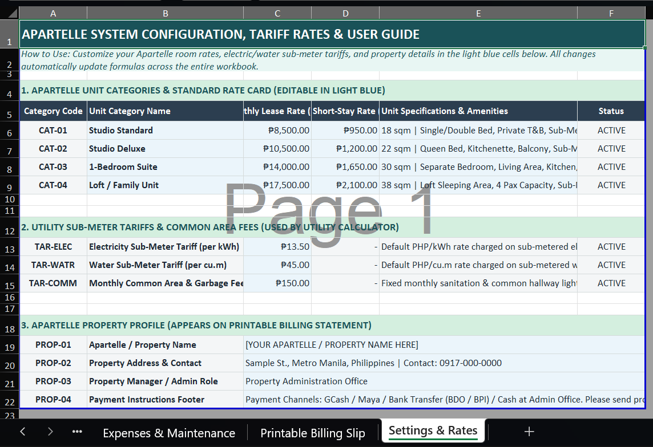Viewport: 653px width, 447px height.
Task: Select column F header
Action: click(611, 13)
